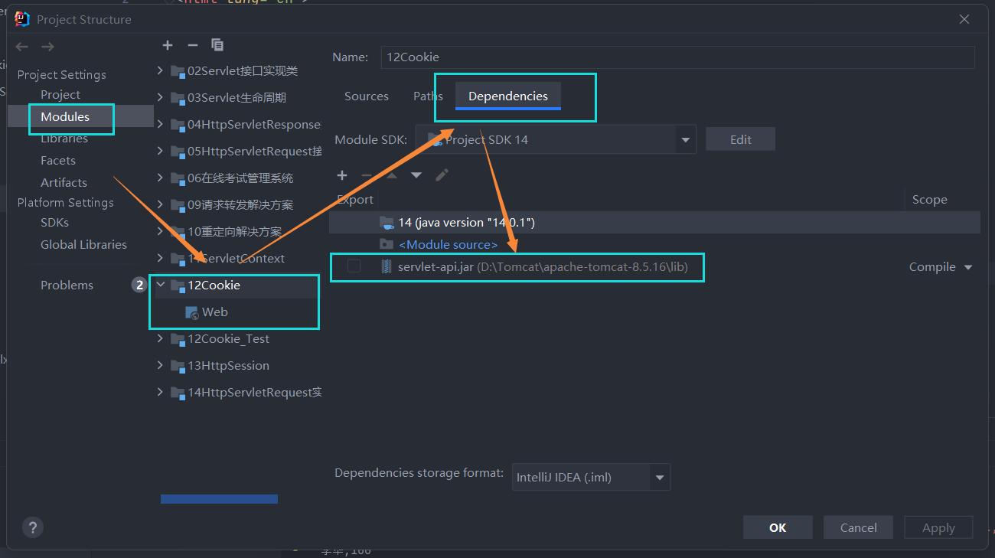Click the remove dependency minus icon
The width and height of the screenshot is (995, 558).
(367, 175)
